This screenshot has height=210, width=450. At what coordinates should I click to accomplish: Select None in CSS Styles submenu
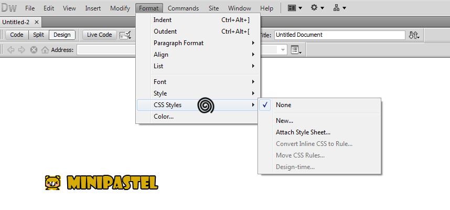(319, 105)
